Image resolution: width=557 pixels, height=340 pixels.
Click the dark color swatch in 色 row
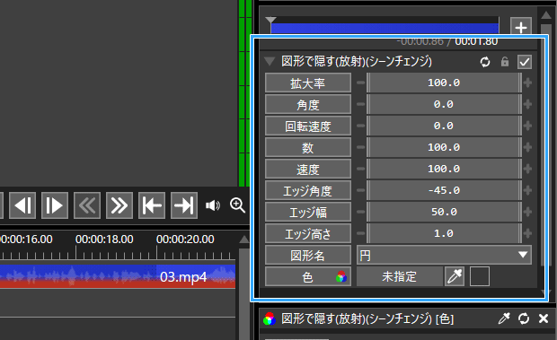tap(480, 276)
